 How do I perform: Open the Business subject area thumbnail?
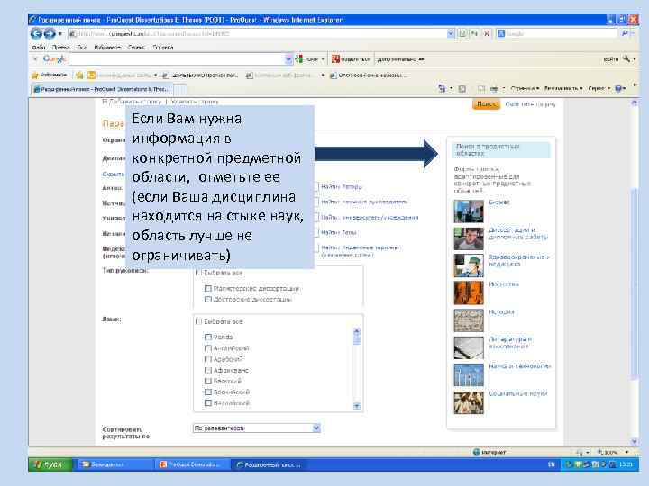click(x=469, y=211)
